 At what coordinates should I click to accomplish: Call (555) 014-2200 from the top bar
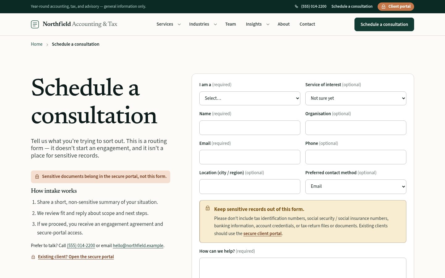pos(314,6)
